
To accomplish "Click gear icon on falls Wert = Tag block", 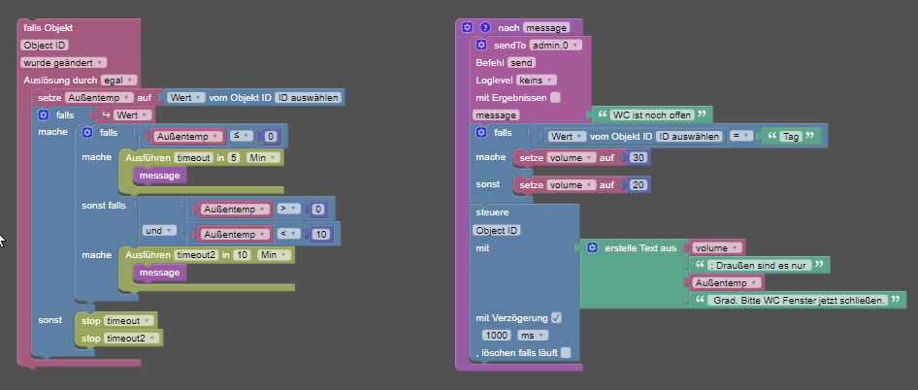I will (x=481, y=133).
